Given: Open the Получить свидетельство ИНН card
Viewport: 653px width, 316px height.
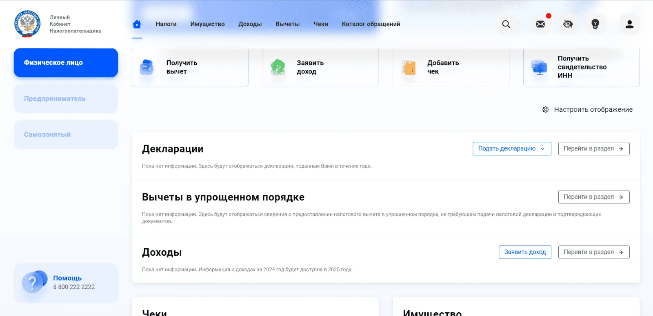Looking at the screenshot, I should (x=581, y=67).
